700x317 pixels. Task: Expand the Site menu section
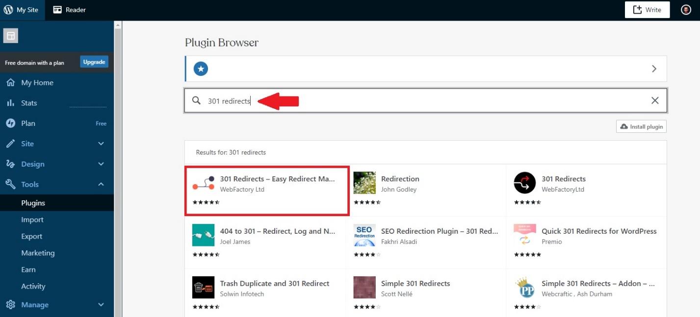(x=57, y=144)
